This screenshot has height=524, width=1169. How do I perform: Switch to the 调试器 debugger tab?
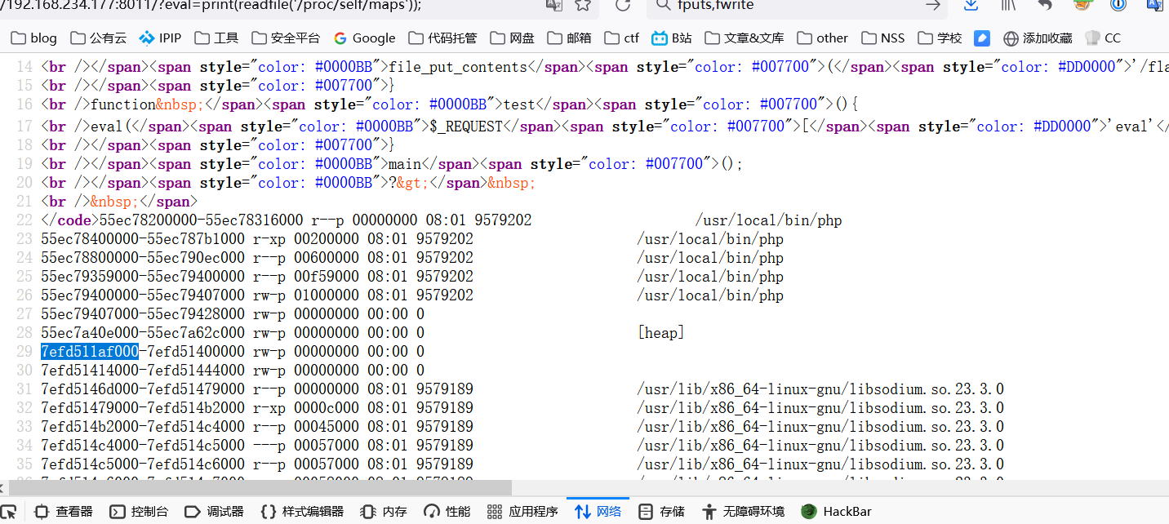click(215, 512)
